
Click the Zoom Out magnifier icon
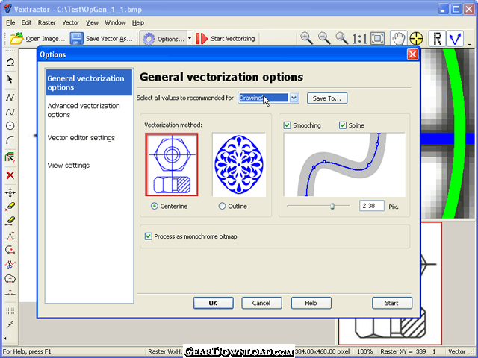tap(324, 38)
